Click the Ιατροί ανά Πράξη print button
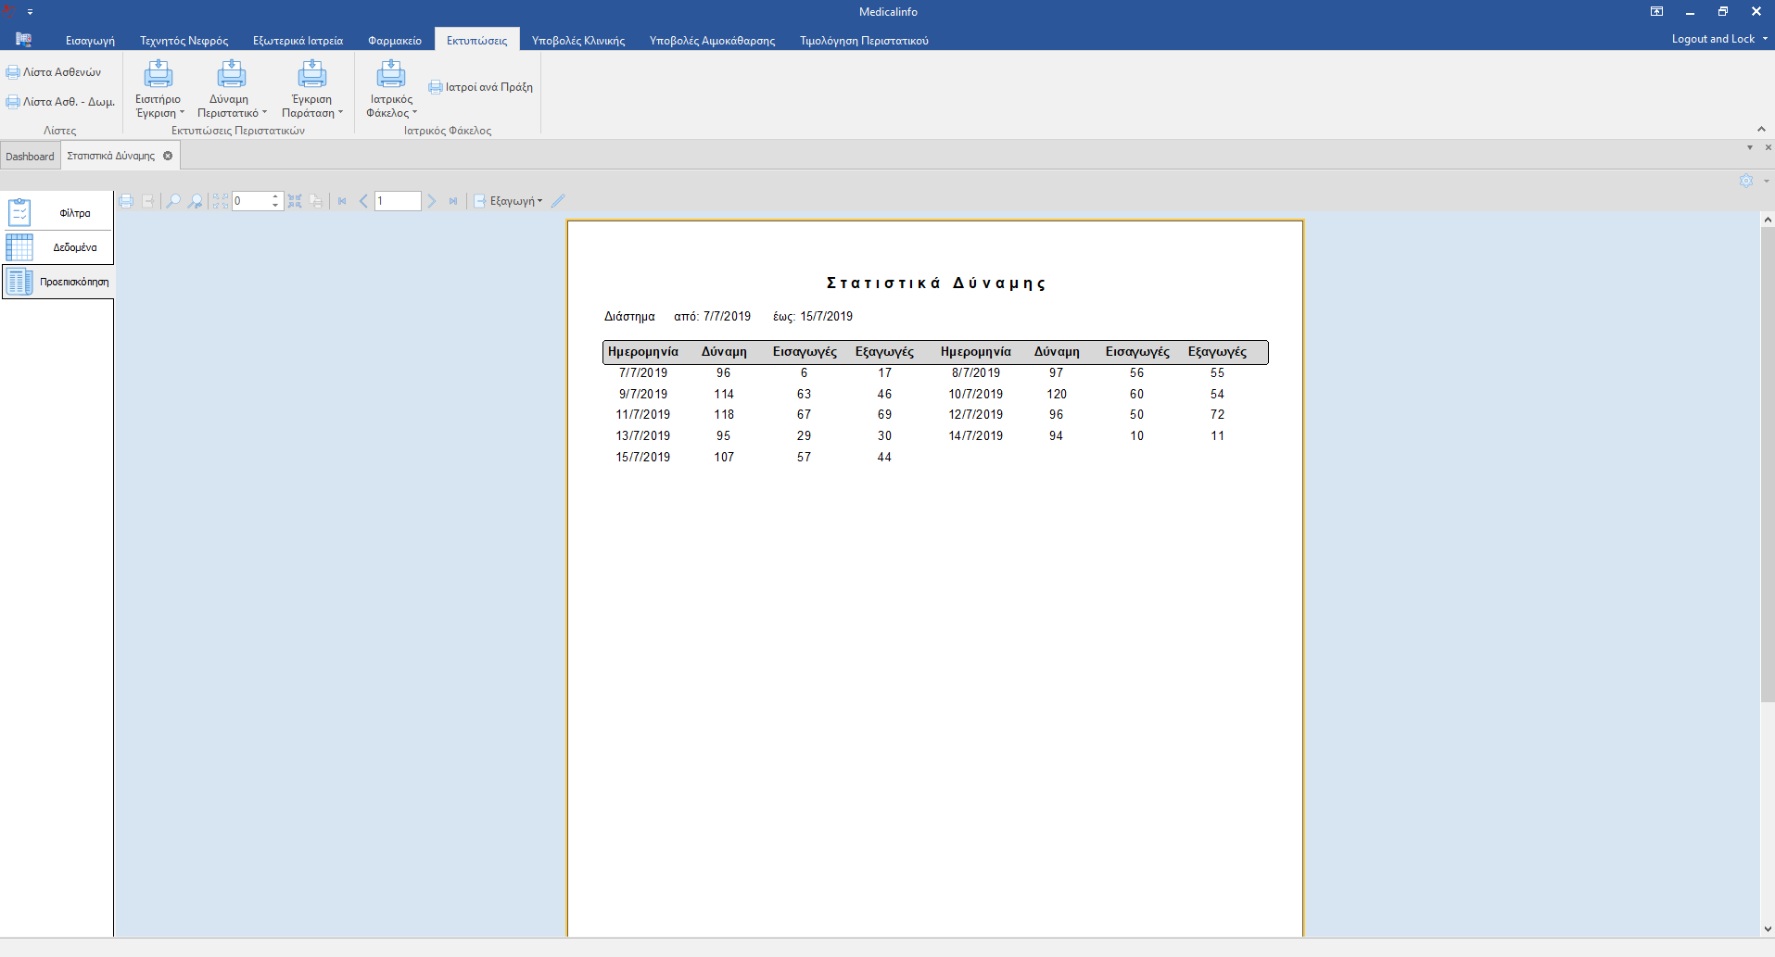 coord(481,87)
